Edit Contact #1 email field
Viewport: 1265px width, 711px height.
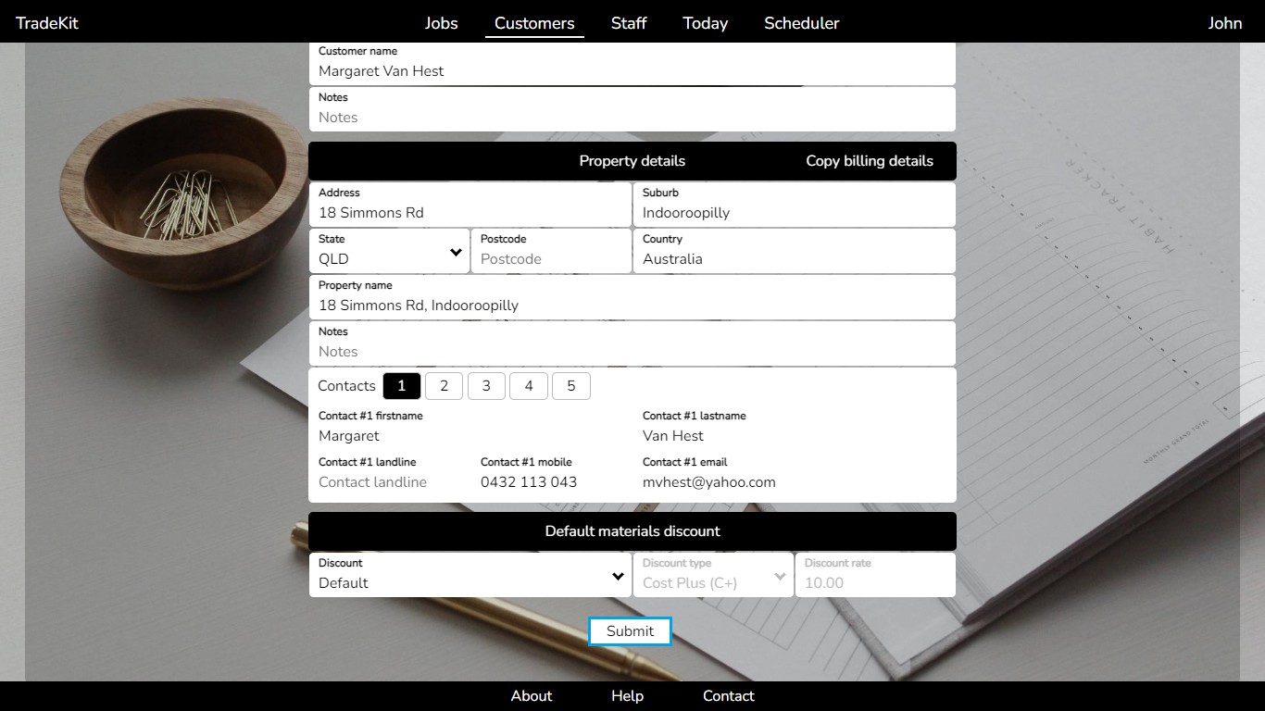795,474
